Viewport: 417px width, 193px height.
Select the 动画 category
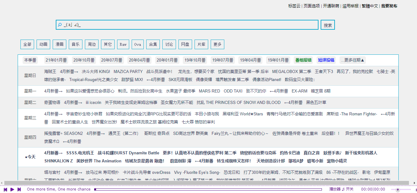[x=43, y=44]
